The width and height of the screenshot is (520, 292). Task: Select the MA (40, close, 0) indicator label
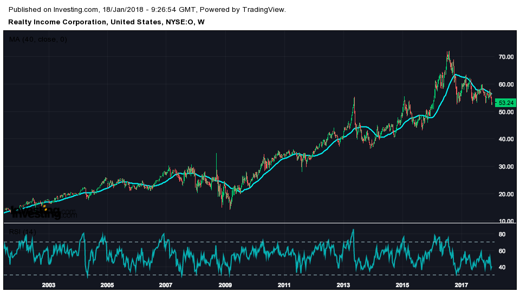tap(38, 39)
